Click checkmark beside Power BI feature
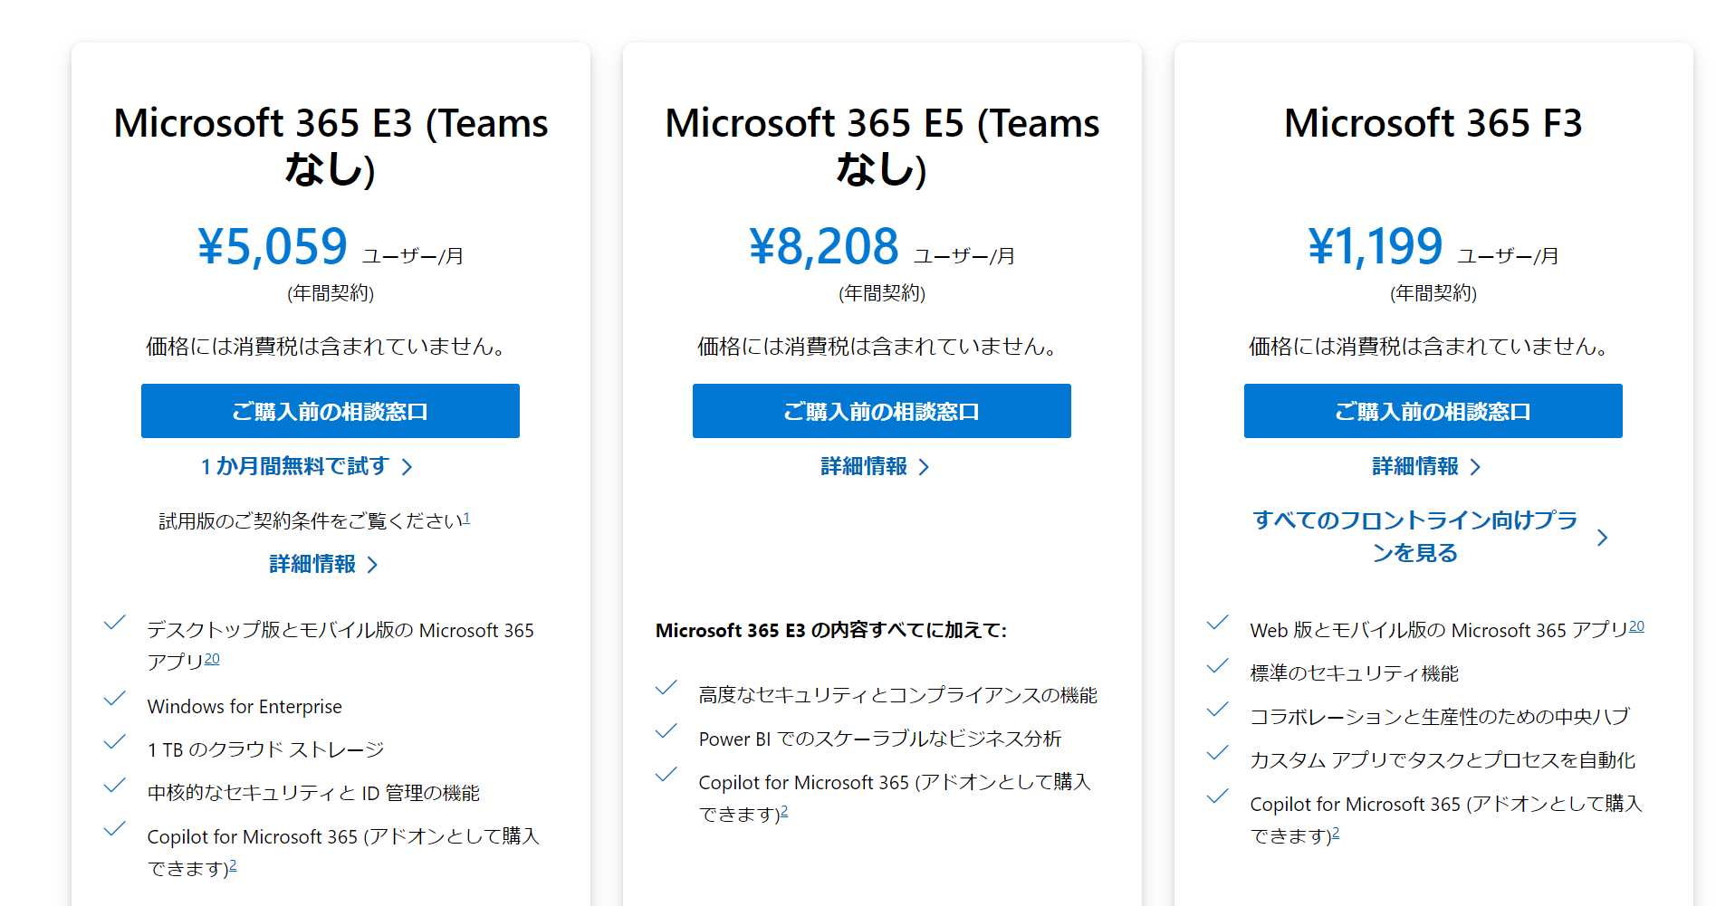This screenshot has width=1716, height=906. click(x=666, y=731)
